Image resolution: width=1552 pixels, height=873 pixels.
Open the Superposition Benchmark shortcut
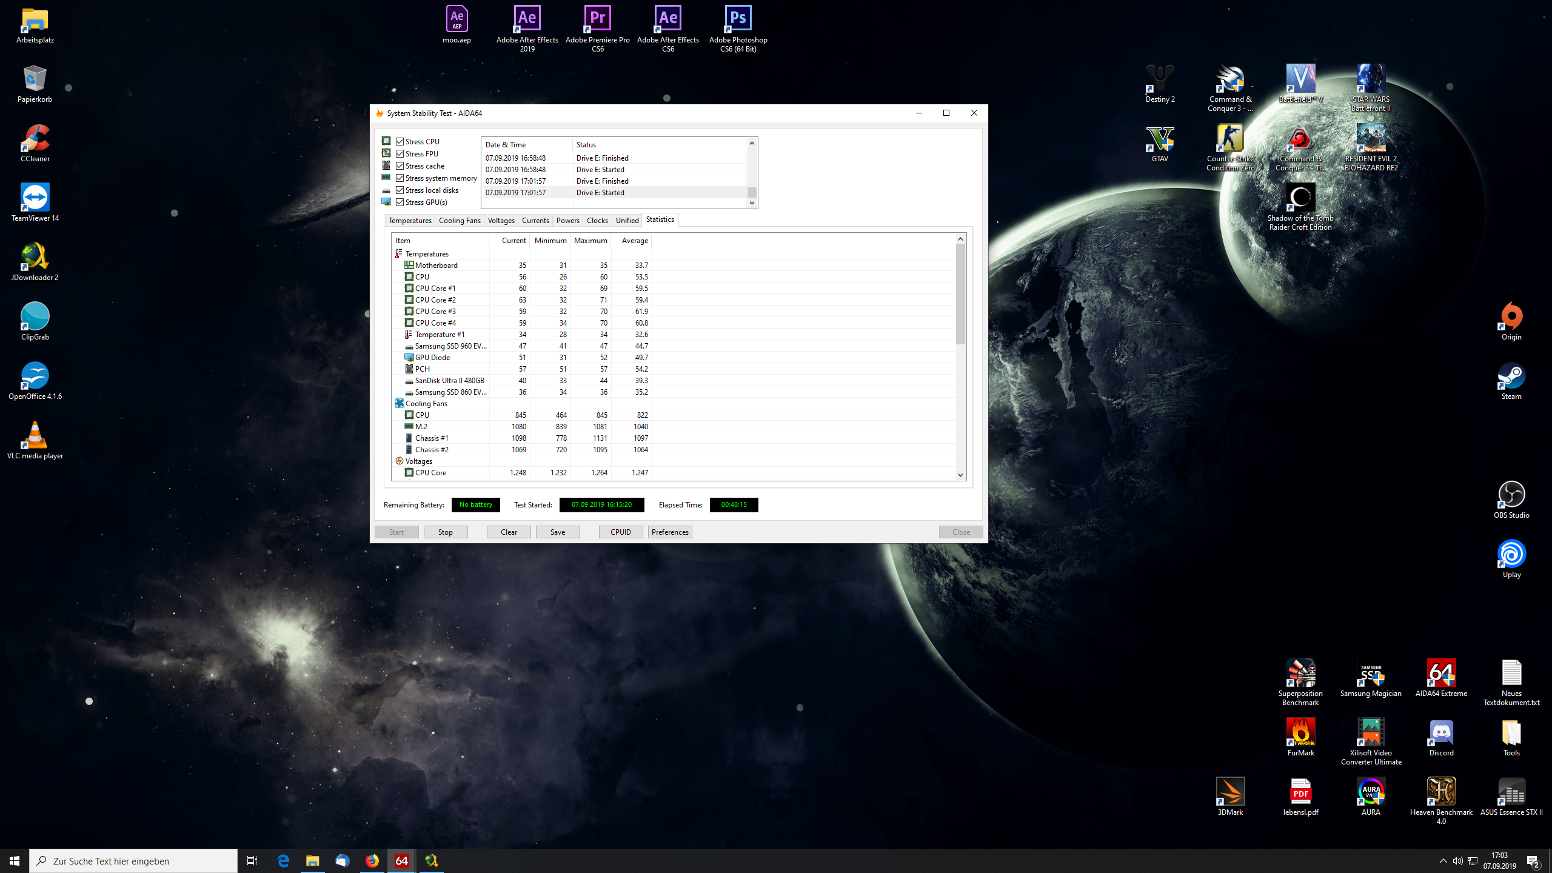coord(1300,673)
